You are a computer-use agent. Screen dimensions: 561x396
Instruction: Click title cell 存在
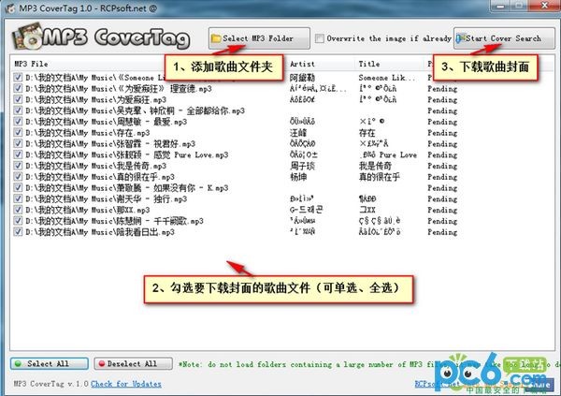point(367,133)
